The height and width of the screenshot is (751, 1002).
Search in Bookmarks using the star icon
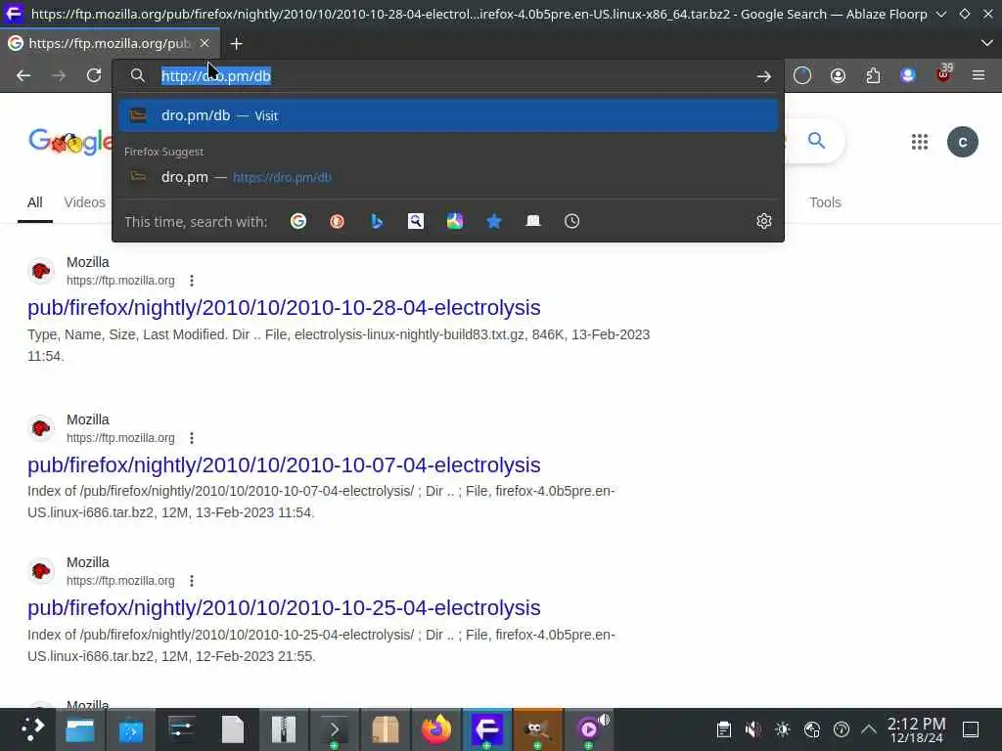(x=494, y=221)
